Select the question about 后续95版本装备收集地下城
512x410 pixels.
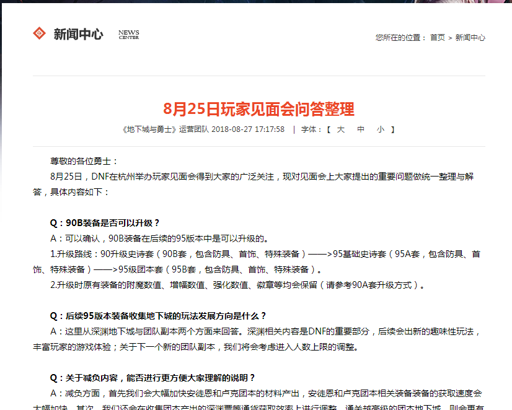coord(158,316)
